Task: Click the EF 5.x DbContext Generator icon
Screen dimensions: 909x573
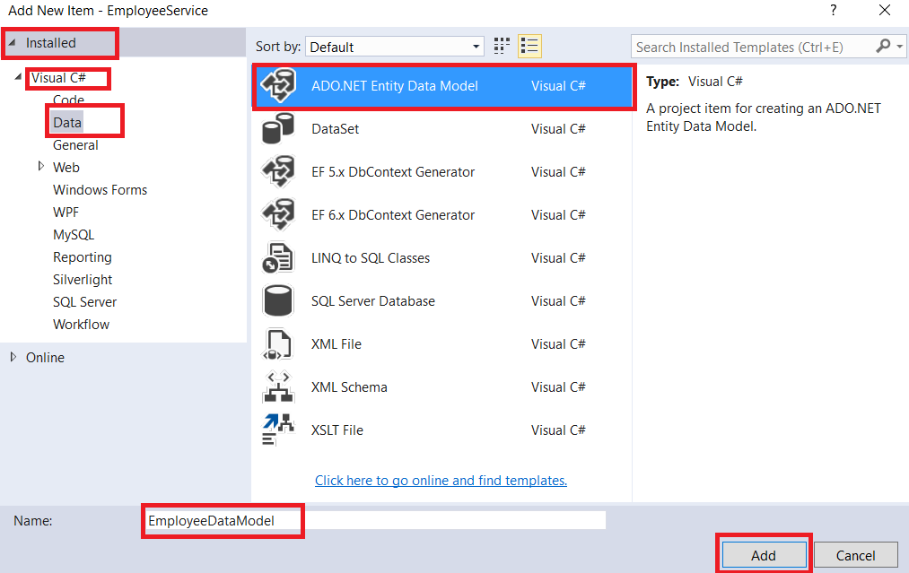Action: (279, 171)
